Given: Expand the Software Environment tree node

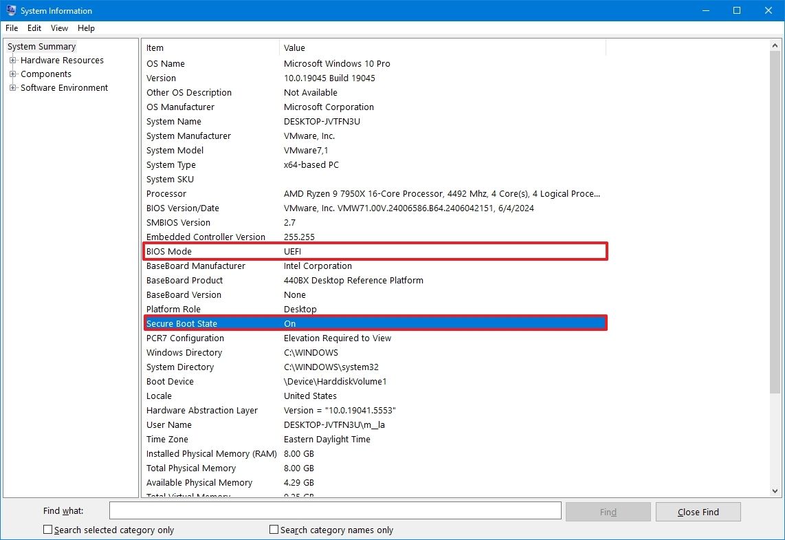Looking at the screenshot, I should [x=14, y=87].
